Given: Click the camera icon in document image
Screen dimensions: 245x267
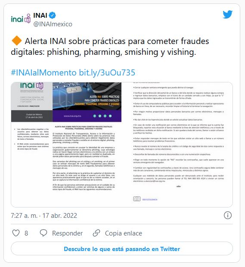Looking at the screenshot, I should pyautogui.click(x=136, y=199).
